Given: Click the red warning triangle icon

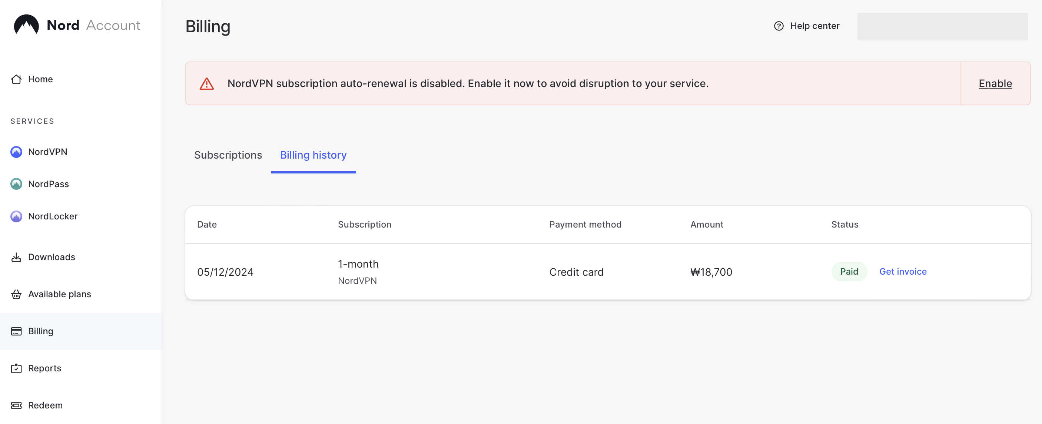Looking at the screenshot, I should point(207,84).
